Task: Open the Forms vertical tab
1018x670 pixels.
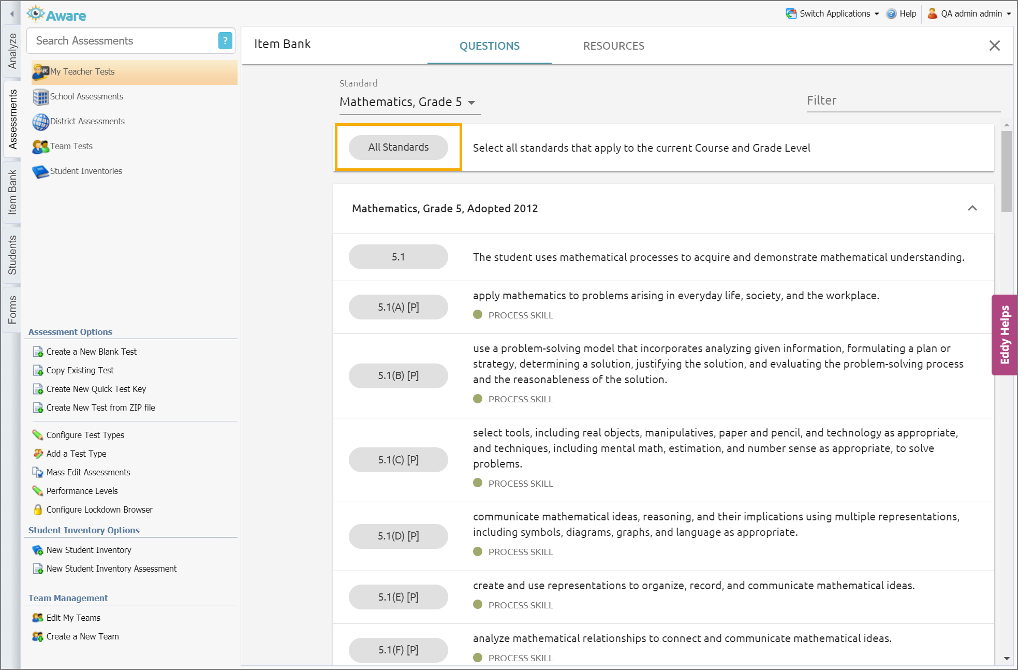Action: [12, 311]
